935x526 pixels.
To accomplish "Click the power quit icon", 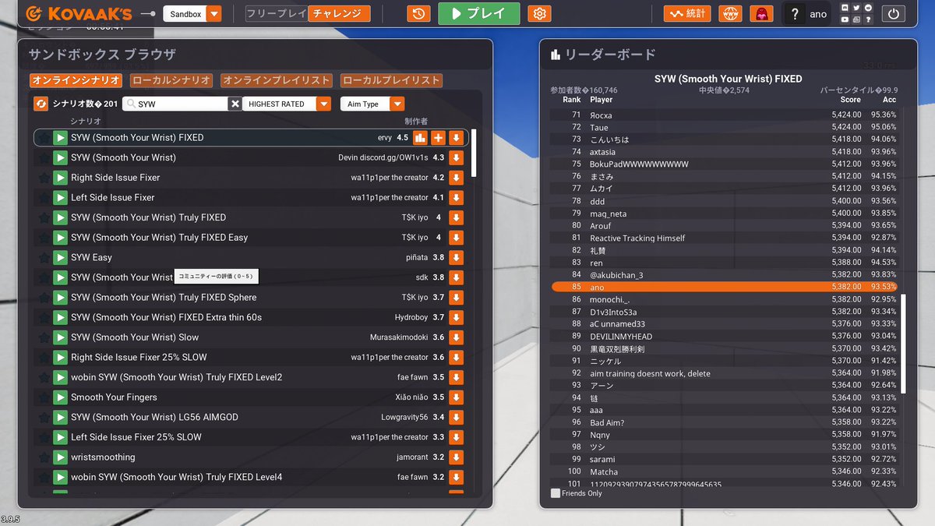I will (894, 13).
